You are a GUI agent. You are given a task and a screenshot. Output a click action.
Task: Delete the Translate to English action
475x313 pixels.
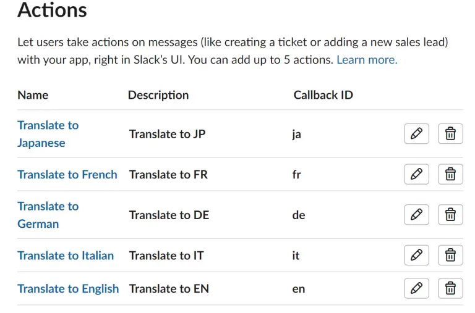pyautogui.click(x=450, y=288)
